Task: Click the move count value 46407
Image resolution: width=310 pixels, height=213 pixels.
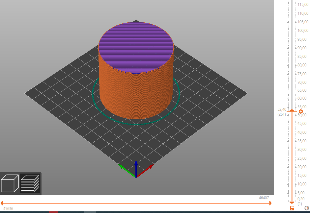Action: [264, 198]
